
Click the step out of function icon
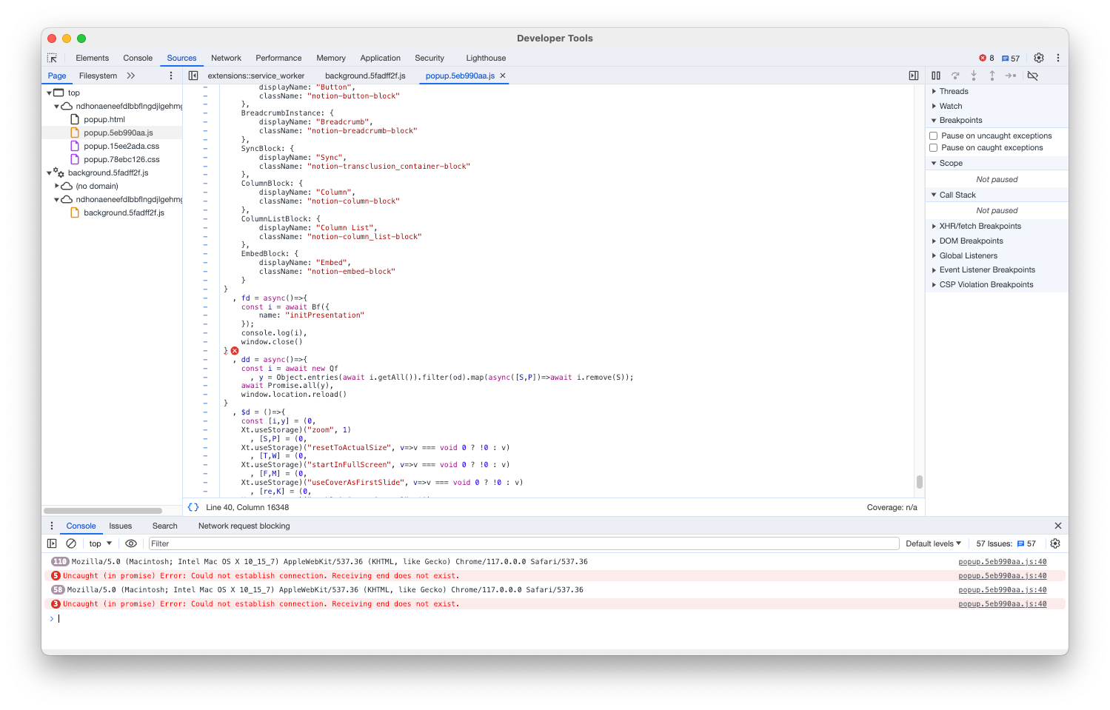992,76
